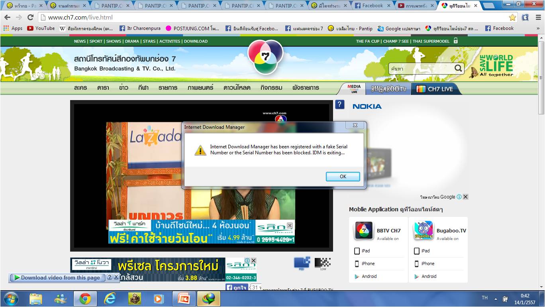The height and width of the screenshot is (307, 545).
Task: Close the Internet Download Manager dialog
Action: (355, 125)
